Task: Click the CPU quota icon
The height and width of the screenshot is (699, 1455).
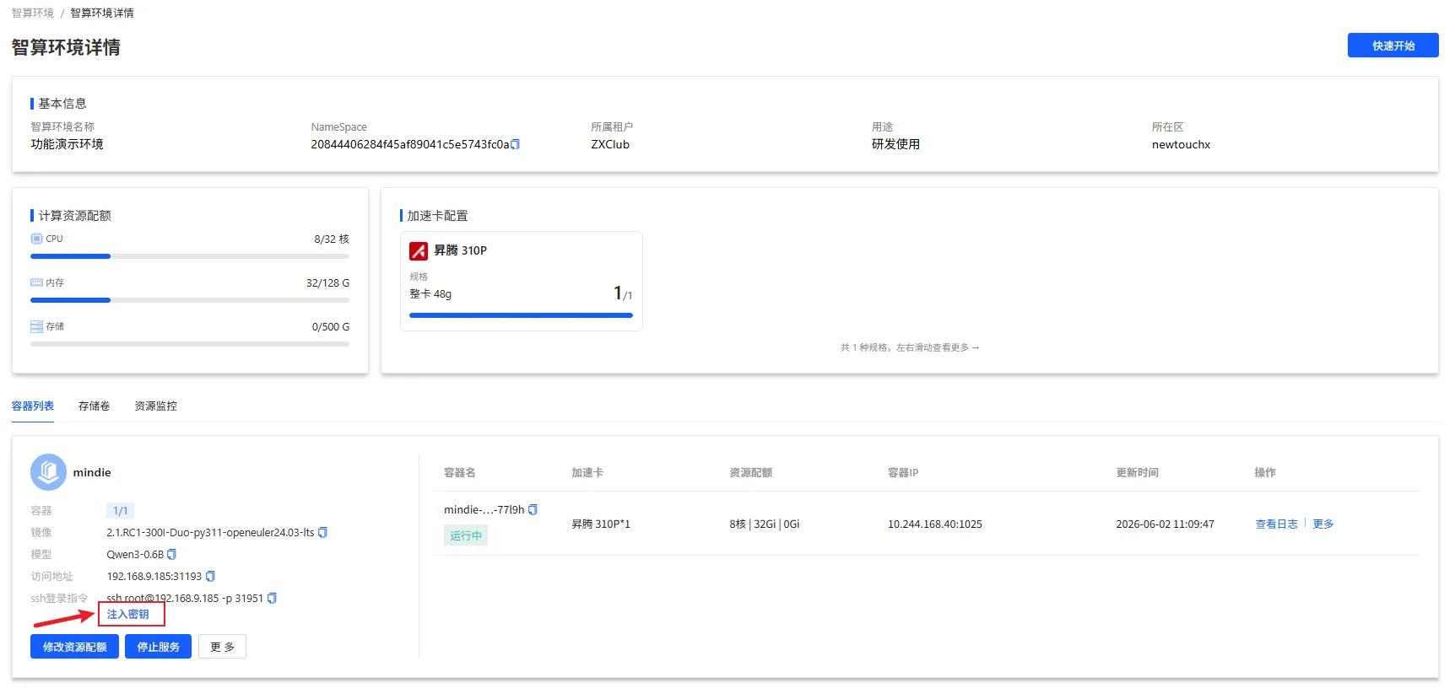Action: [x=36, y=239]
